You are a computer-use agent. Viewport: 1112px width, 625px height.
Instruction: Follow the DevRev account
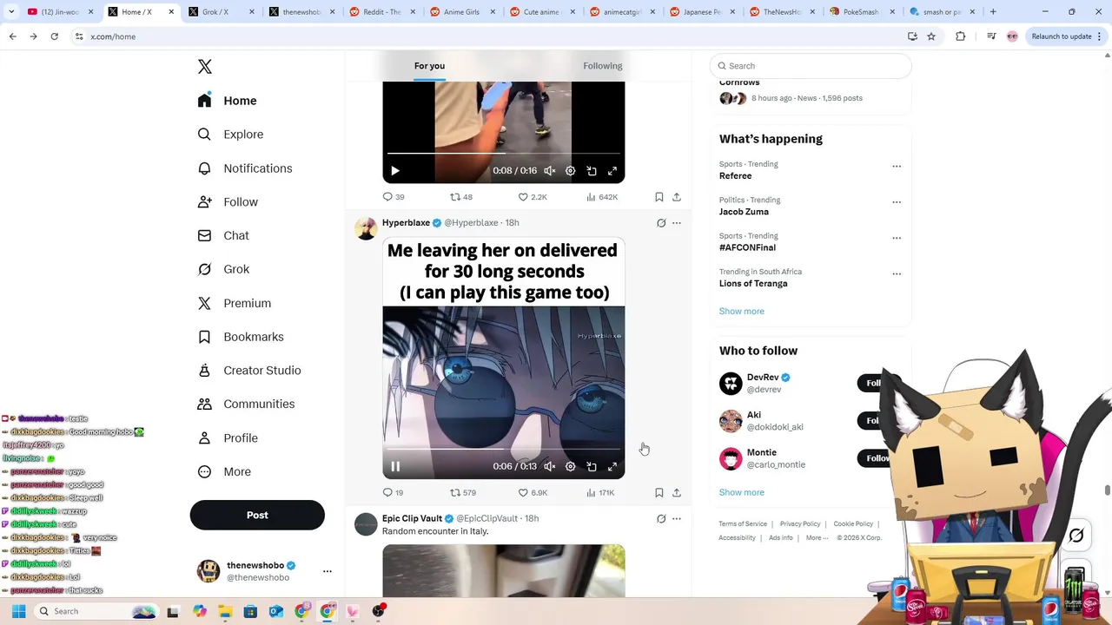tap(877, 383)
